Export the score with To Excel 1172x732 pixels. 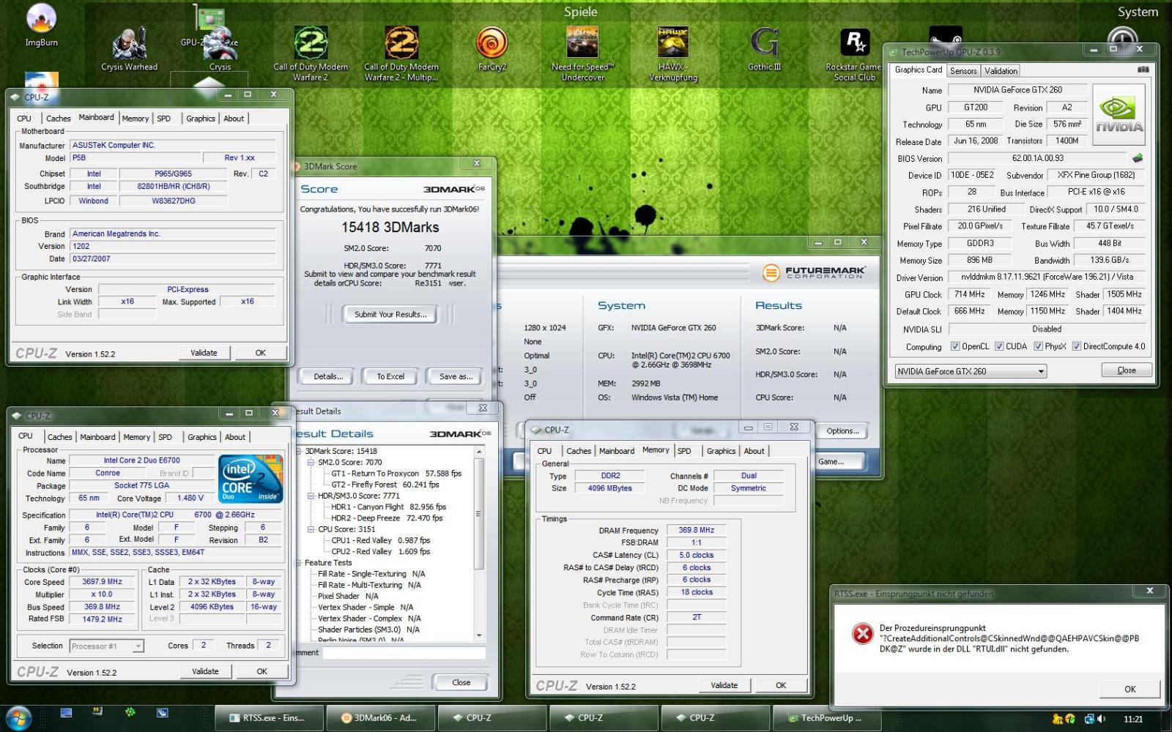click(390, 376)
